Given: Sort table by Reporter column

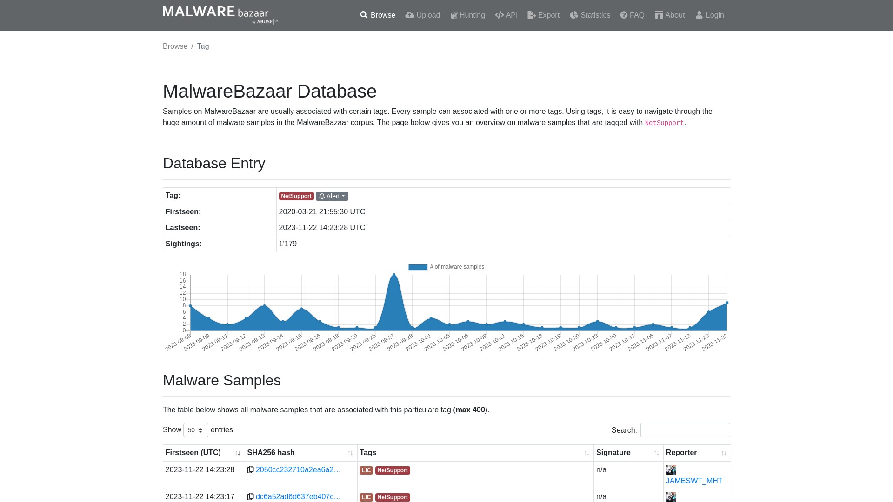Looking at the screenshot, I should pyautogui.click(x=697, y=453).
